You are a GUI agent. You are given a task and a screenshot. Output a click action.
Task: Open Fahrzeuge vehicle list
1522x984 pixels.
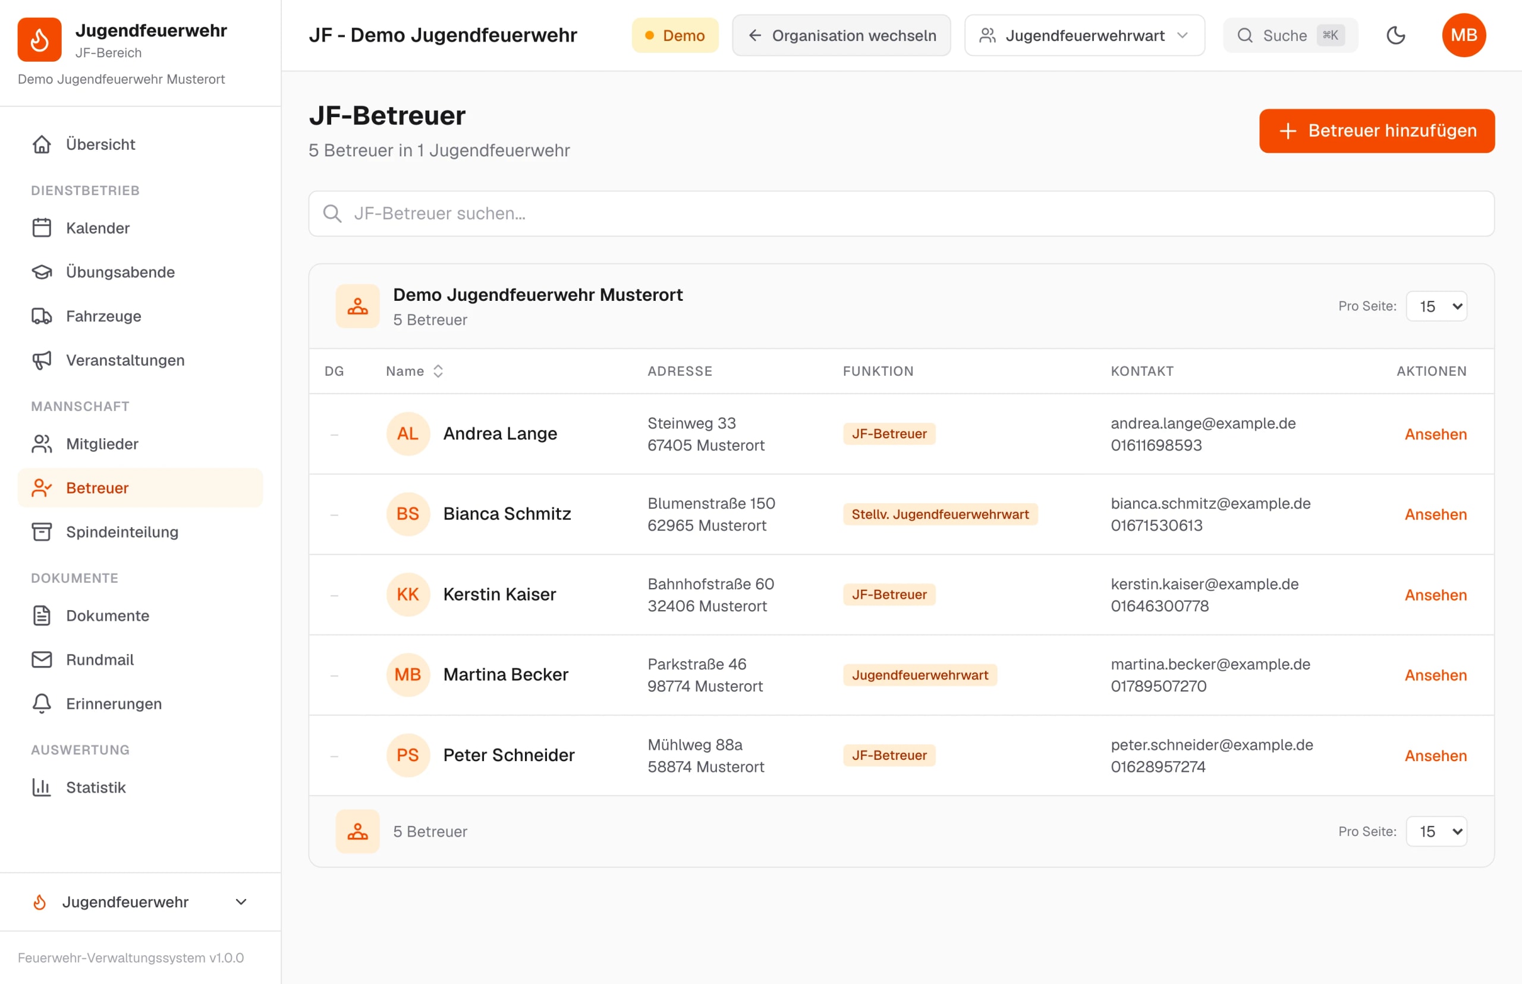pyautogui.click(x=140, y=316)
